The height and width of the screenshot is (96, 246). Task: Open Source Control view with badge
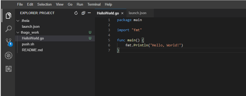pos(9,42)
